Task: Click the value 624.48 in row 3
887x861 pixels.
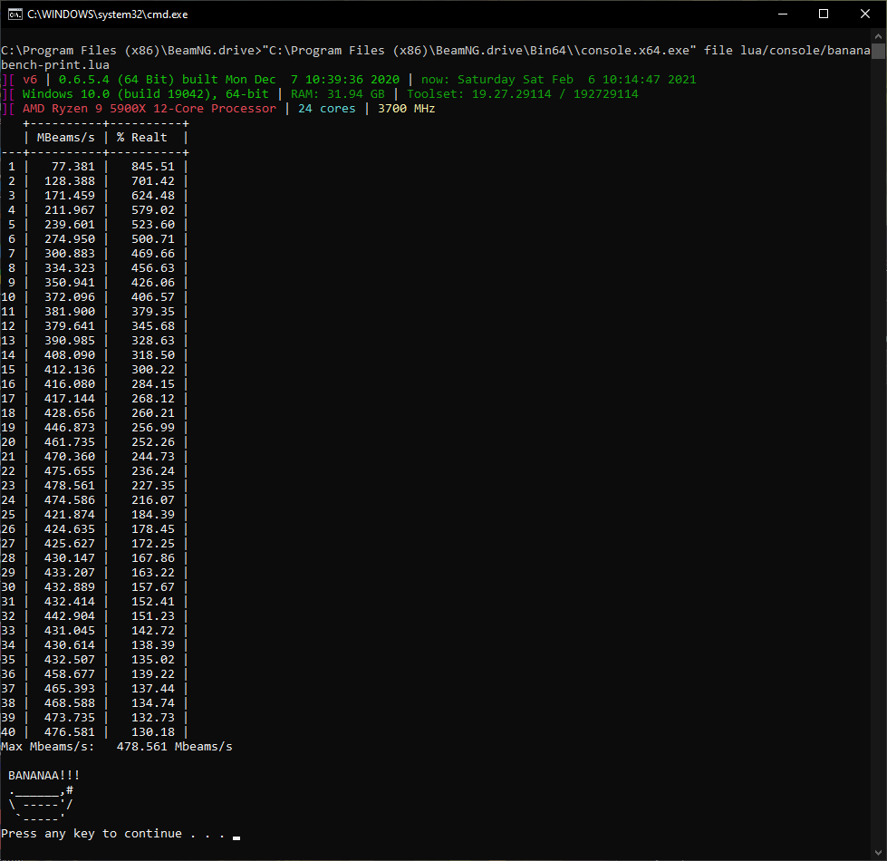Action: pos(153,195)
